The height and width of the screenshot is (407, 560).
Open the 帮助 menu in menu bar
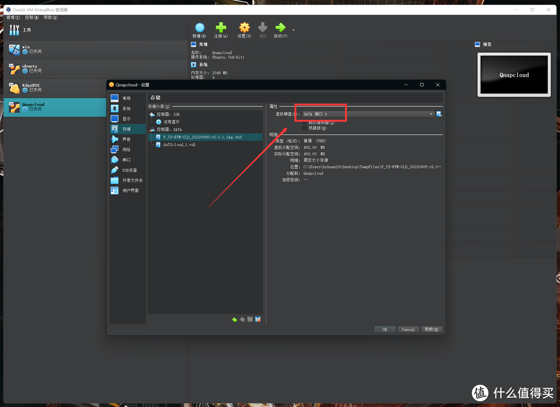point(50,18)
